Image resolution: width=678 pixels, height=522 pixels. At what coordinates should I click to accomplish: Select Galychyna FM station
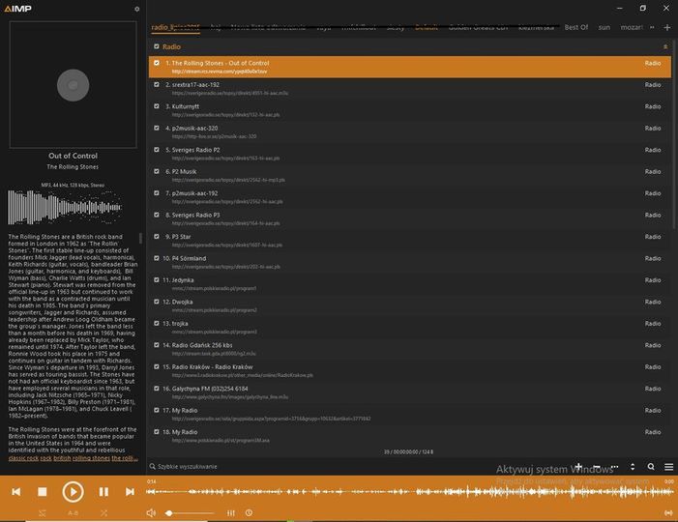410,392
